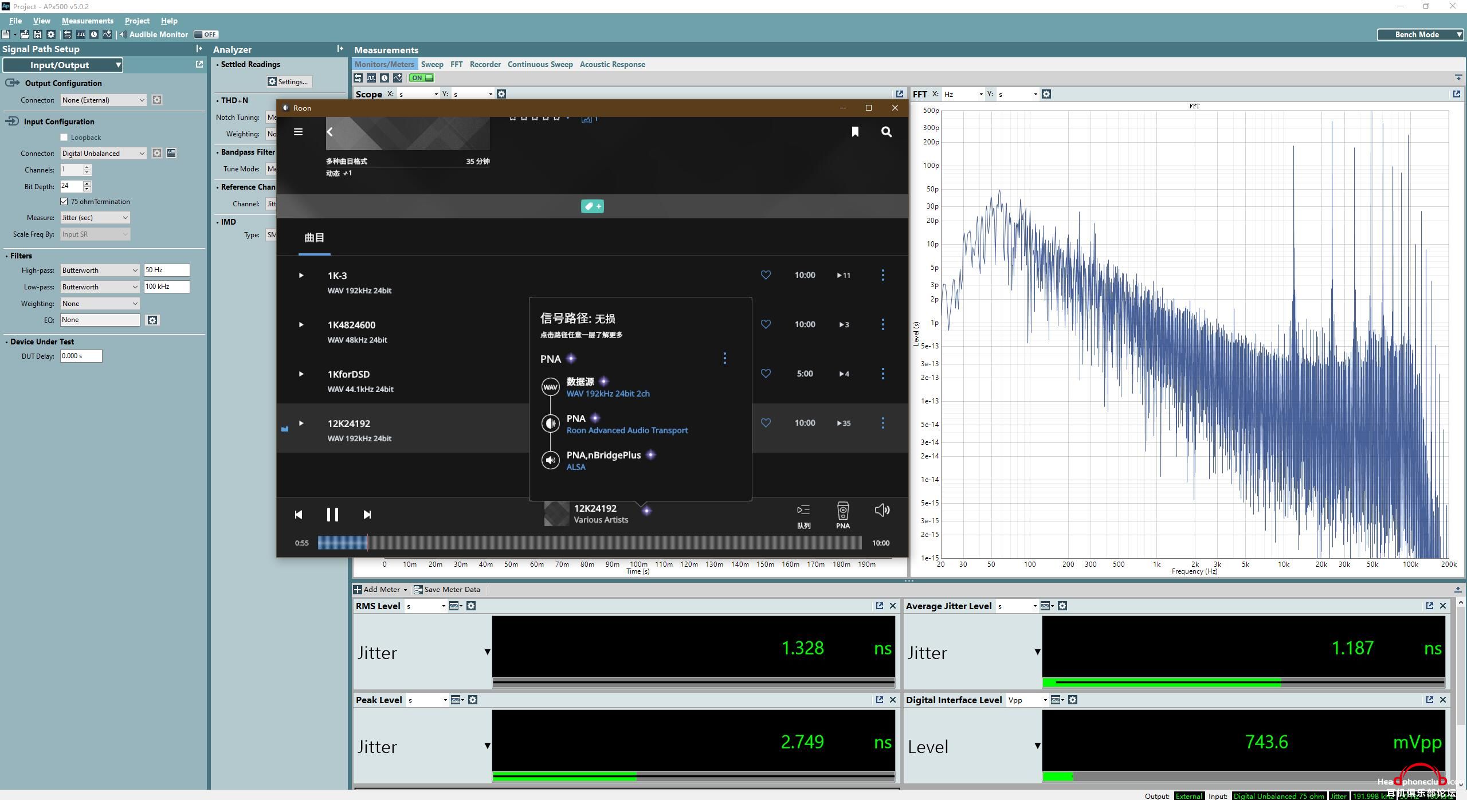Viewport: 1467px width, 800px height.
Task: Open output connector settings gear
Action: pyautogui.click(x=157, y=100)
